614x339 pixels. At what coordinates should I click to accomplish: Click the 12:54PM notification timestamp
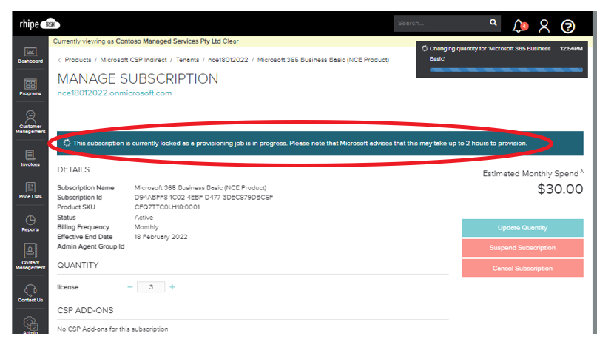(571, 49)
